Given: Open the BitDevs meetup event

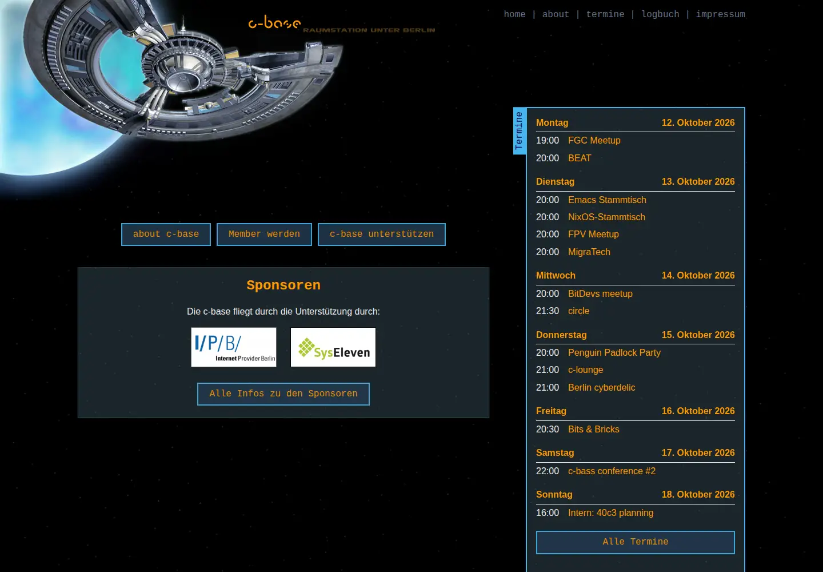Looking at the screenshot, I should point(600,294).
